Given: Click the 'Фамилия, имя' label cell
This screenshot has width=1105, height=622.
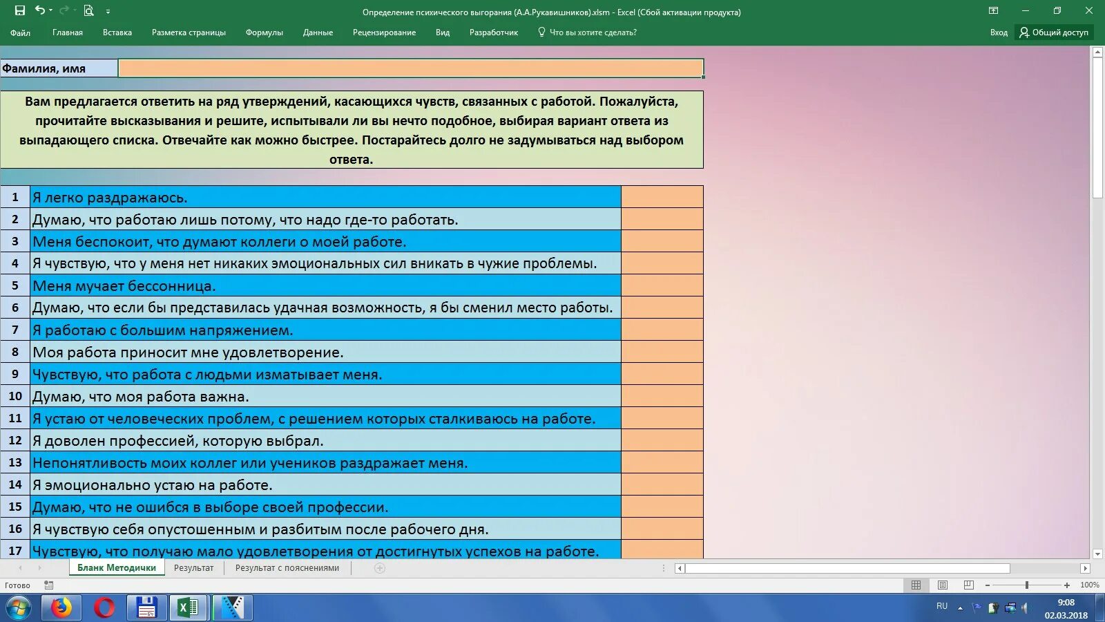Looking at the screenshot, I should 59,68.
